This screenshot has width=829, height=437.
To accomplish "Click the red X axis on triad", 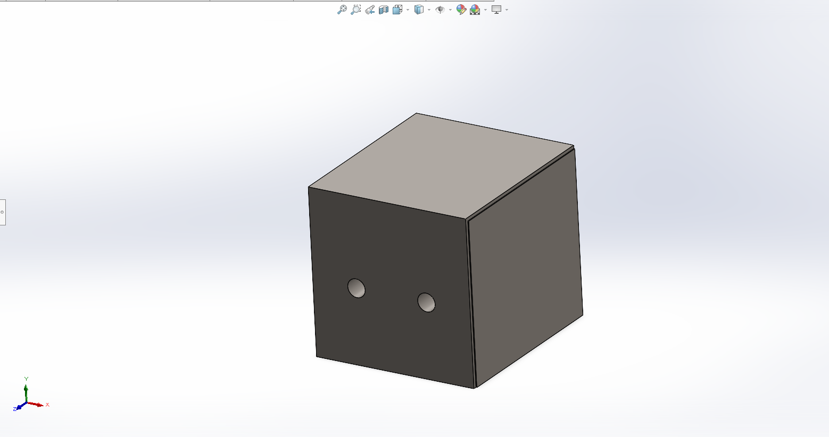I will coord(38,405).
